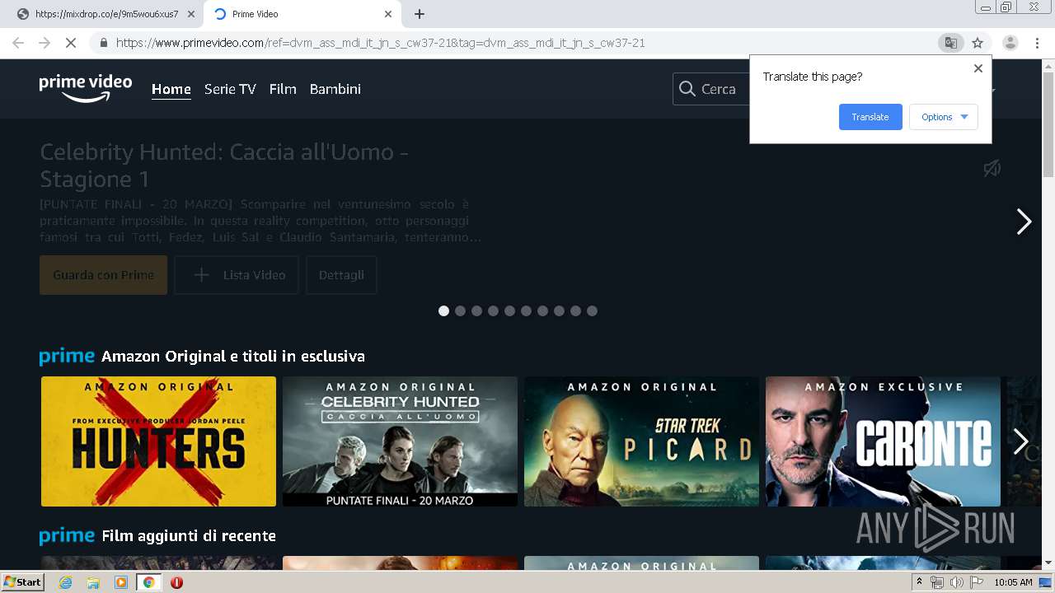
Task: Open the Windows Start menu
Action: pos(22,582)
